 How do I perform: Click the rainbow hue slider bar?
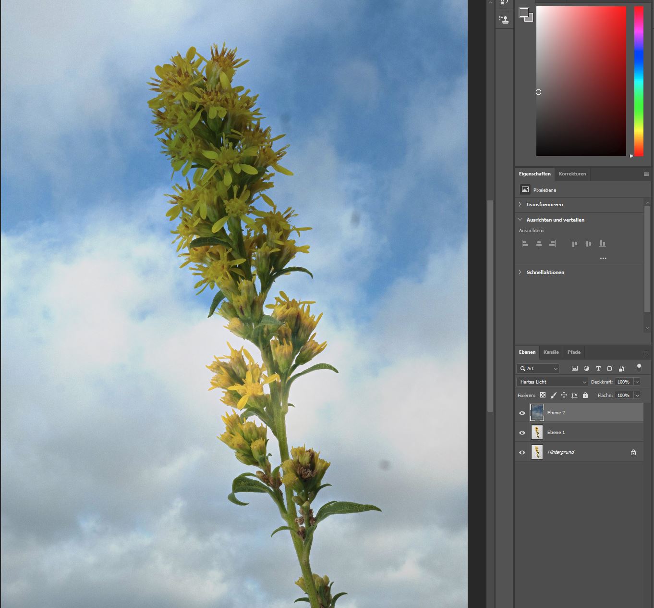pos(639,81)
